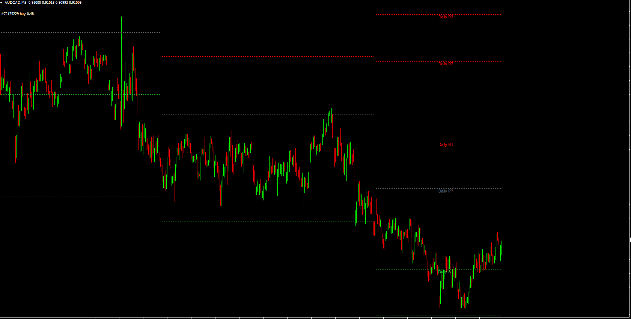Click the vertical price scale axis

click(x=630, y=150)
